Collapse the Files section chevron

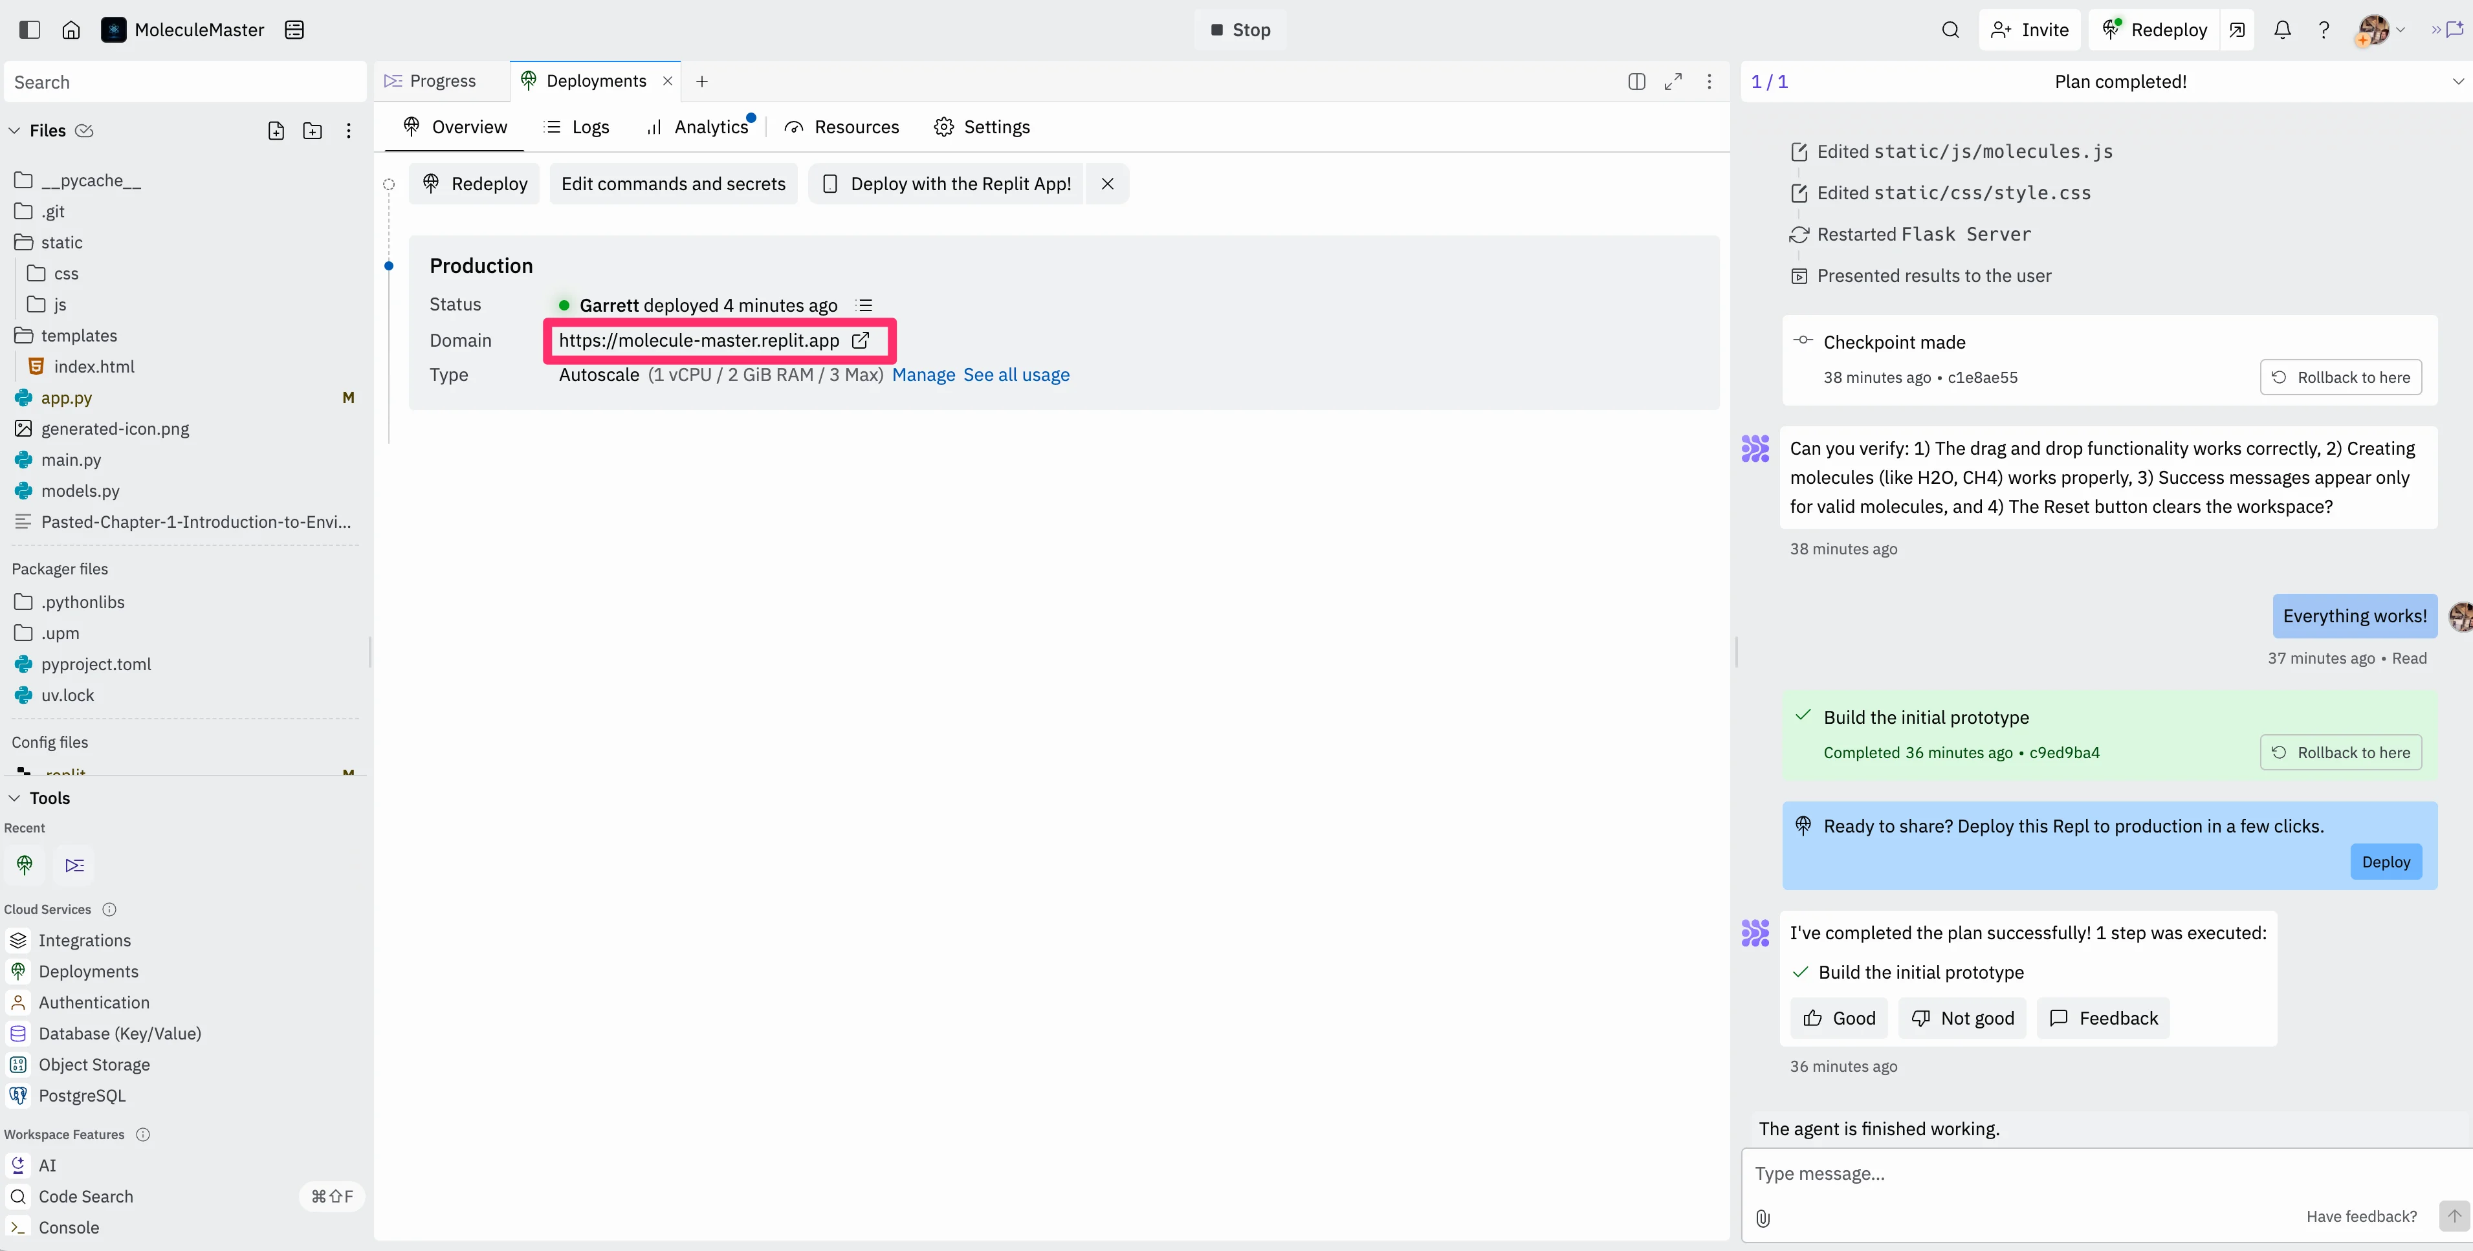point(14,131)
